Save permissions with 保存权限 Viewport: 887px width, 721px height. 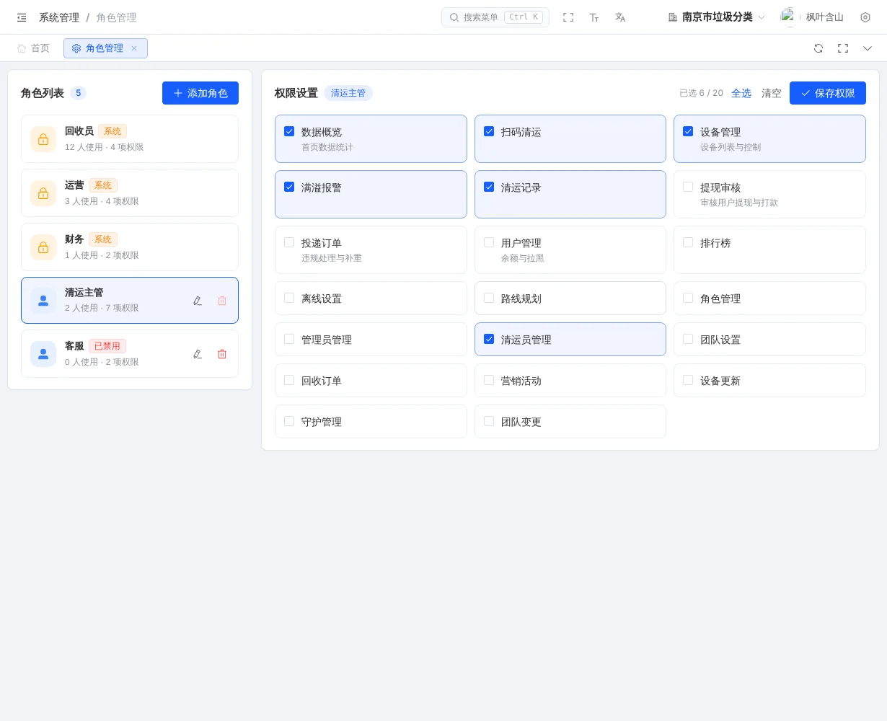pos(828,93)
